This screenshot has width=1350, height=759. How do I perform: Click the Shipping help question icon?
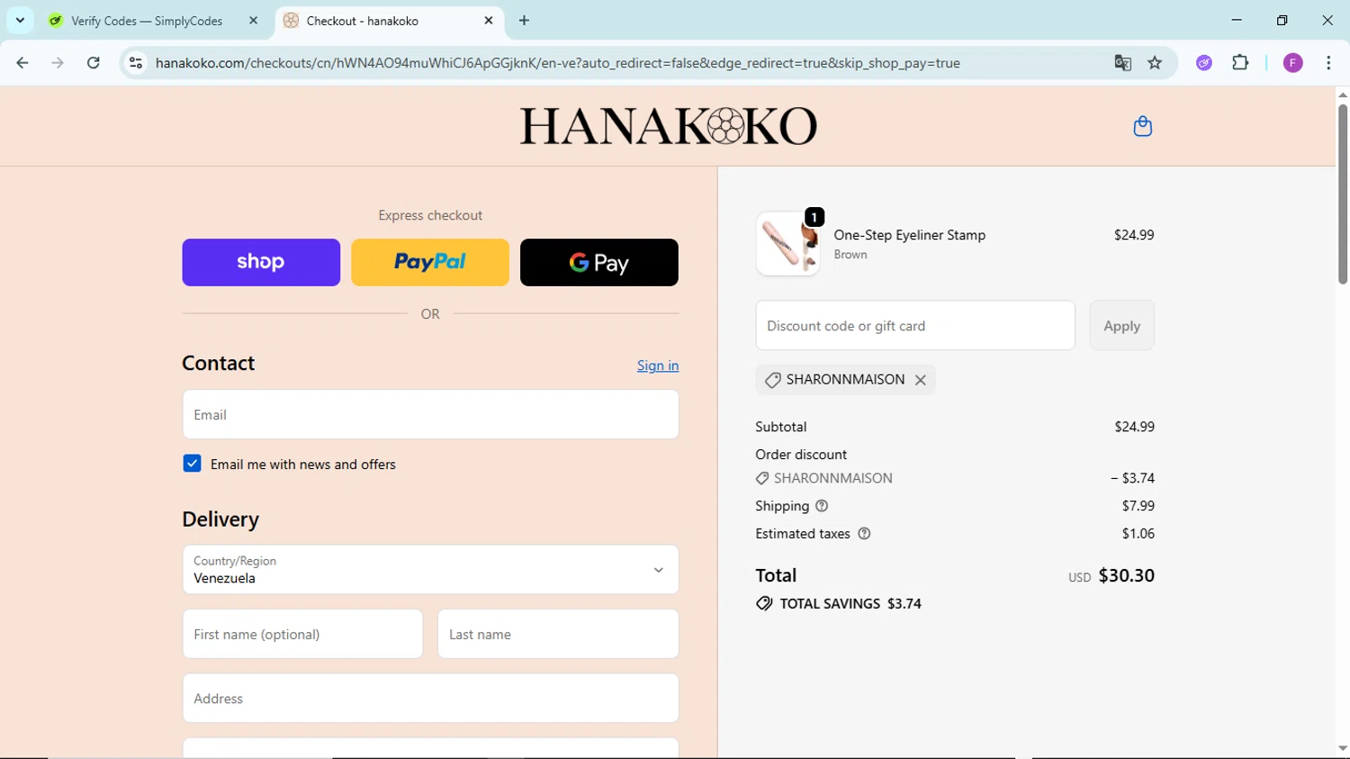821,506
